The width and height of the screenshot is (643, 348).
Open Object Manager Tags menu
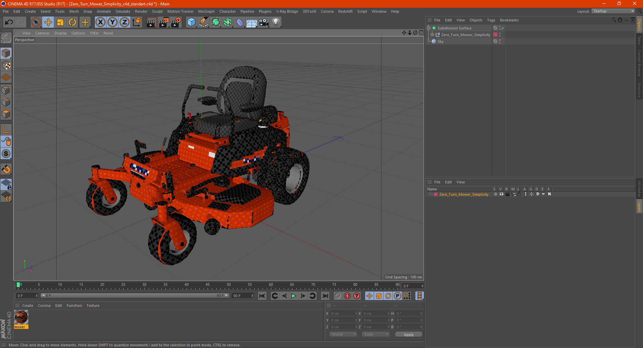(491, 20)
